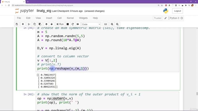Click the zoom in magnifier icon
This screenshot has height=111, width=198.
coord(112,24)
